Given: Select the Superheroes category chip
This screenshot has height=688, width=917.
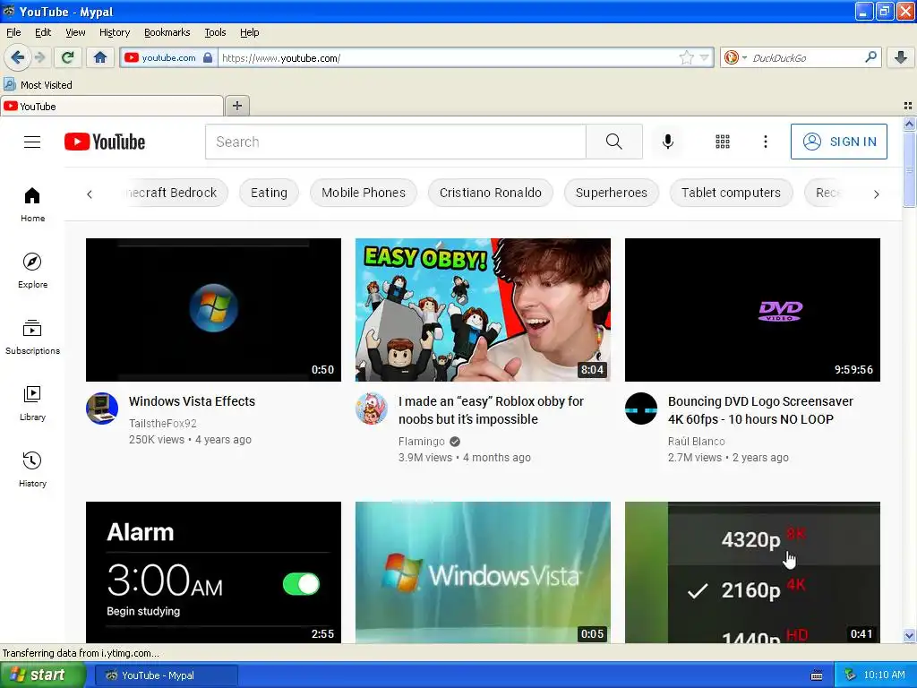Looking at the screenshot, I should click(x=611, y=193).
